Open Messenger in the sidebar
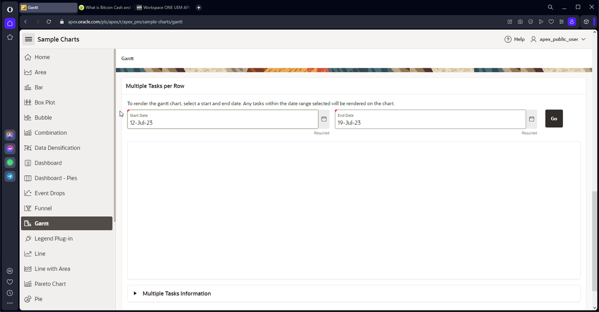Image resolution: width=599 pixels, height=312 pixels. tap(10, 149)
